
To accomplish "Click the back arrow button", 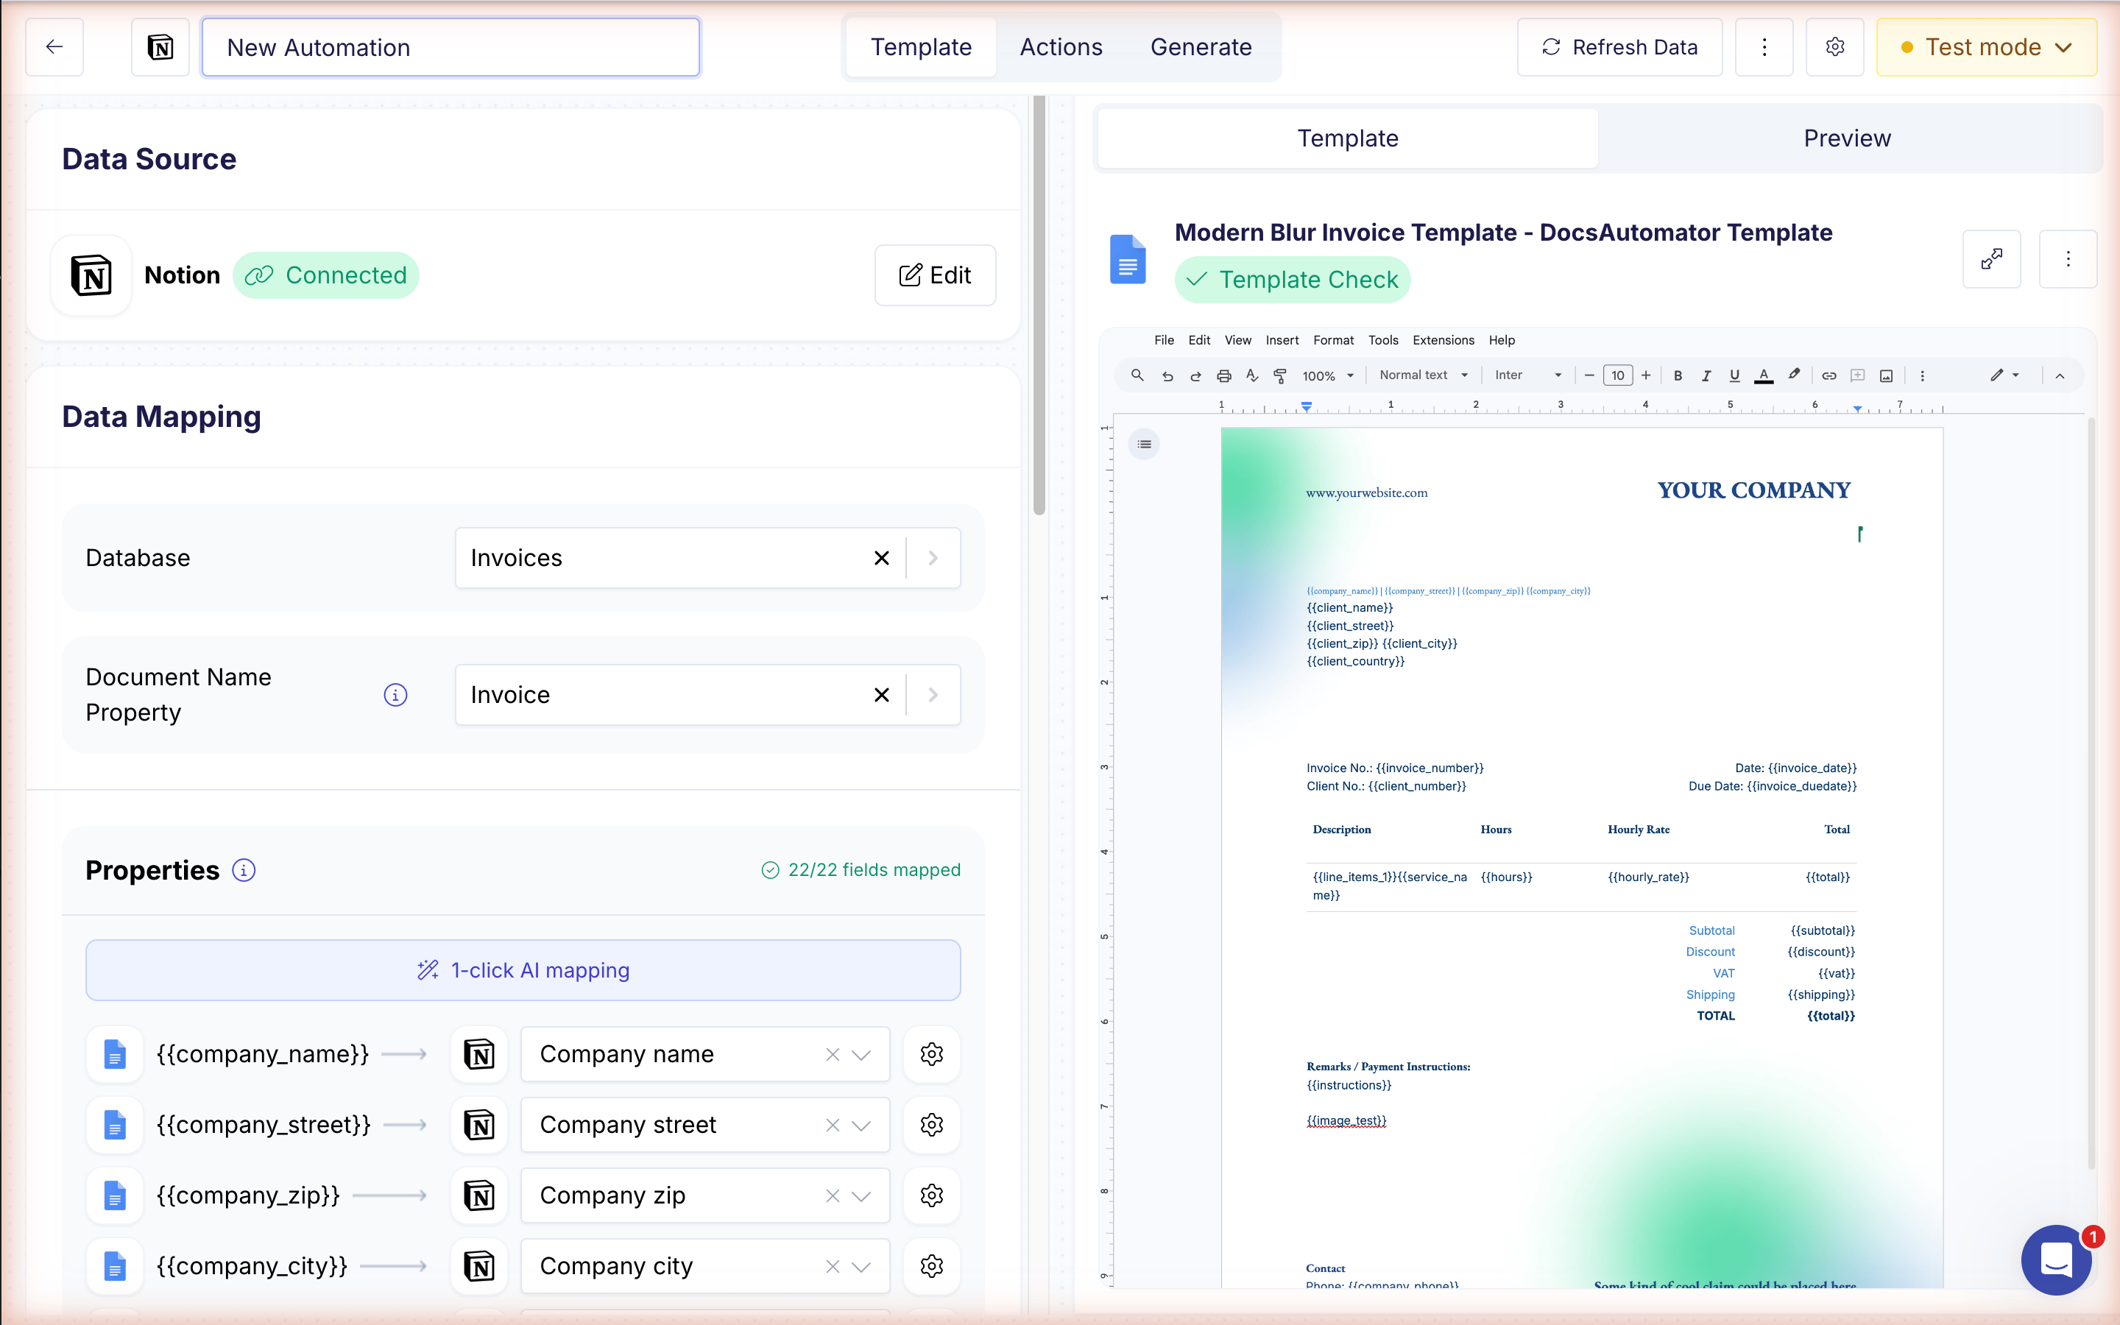I will pyautogui.click(x=54, y=47).
